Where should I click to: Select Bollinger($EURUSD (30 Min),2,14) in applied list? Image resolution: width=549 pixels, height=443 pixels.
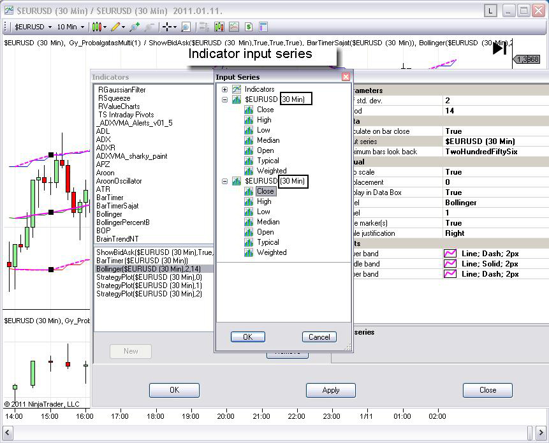pyautogui.click(x=148, y=269)
